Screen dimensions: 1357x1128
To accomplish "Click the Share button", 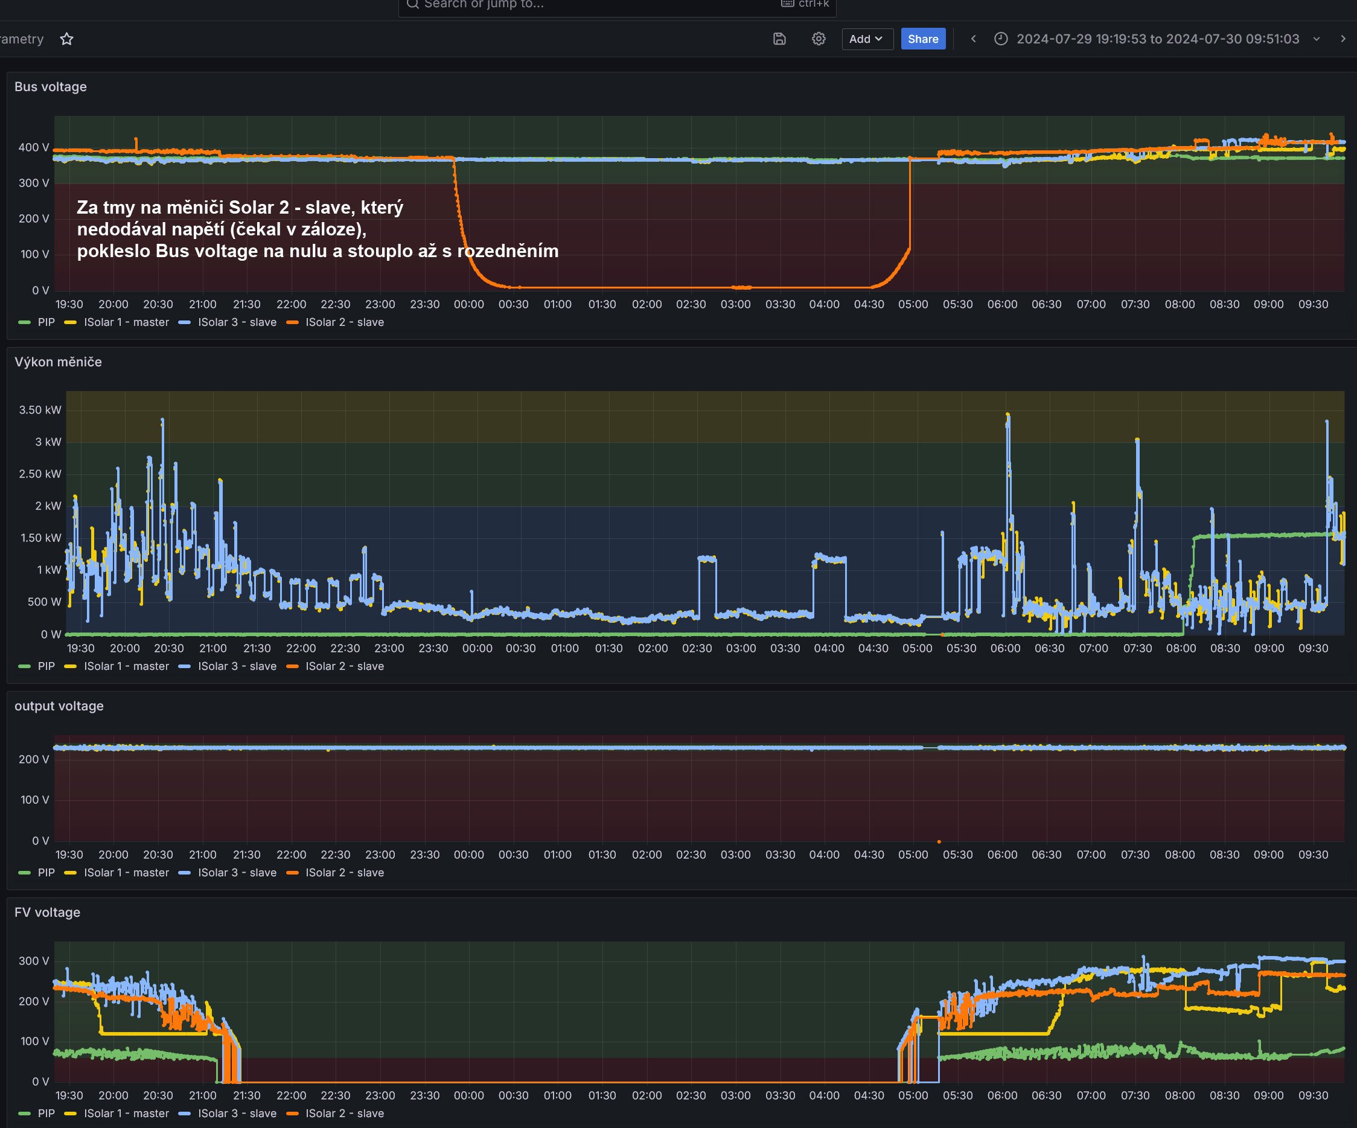I will coord(922,39).
